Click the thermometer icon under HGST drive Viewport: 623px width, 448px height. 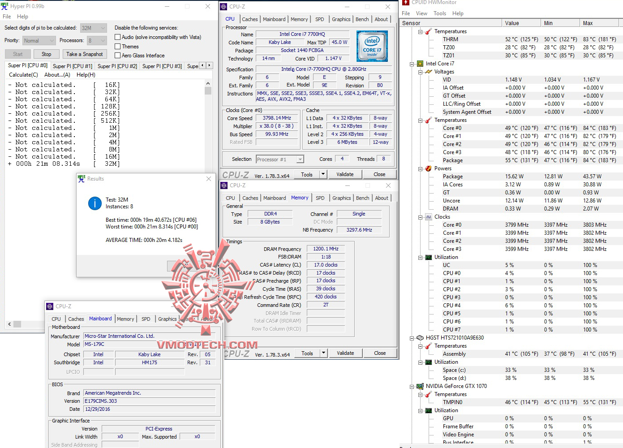pos(429,346)
